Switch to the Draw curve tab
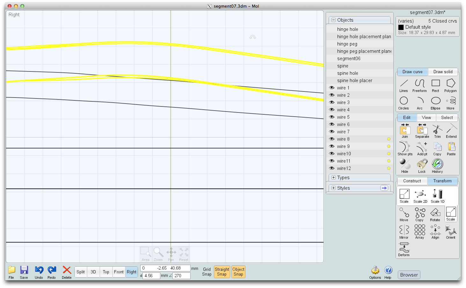The height and width of the screenshot is (288, 466). coord(412,72)
